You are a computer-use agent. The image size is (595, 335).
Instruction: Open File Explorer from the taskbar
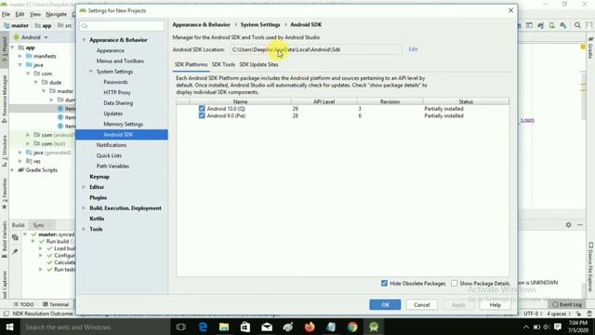pos(224,327)
